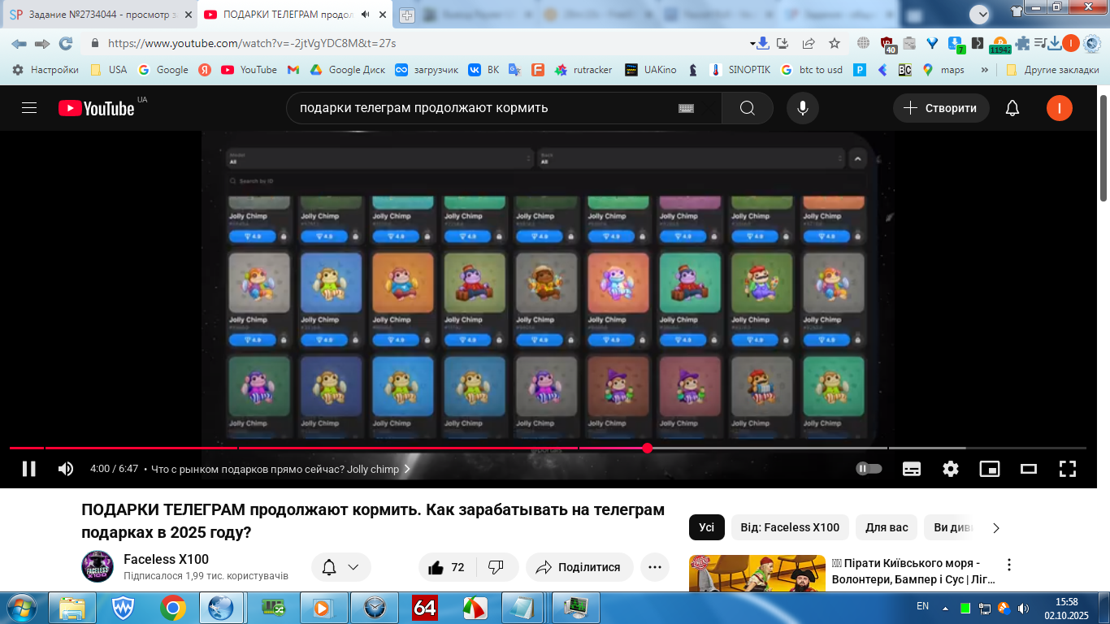Open a new browser tab
The image size is (1110, 624).
coord(407,15)
